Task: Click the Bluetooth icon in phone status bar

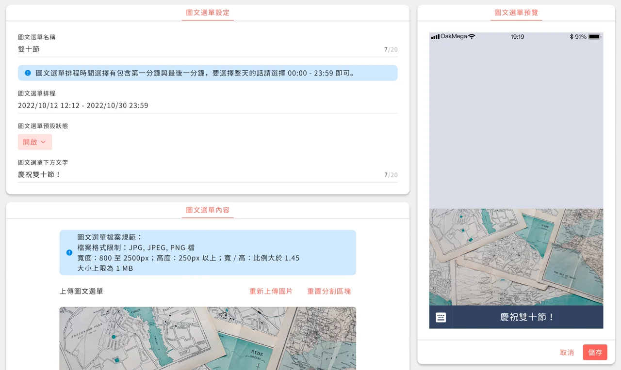Action: click(x=572, y=37)
